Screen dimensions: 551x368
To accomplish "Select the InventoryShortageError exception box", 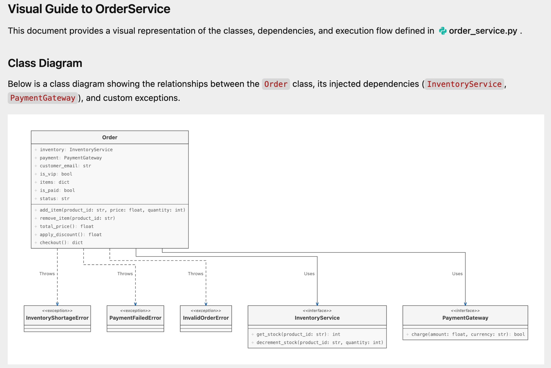I will [x=57, y=319].
